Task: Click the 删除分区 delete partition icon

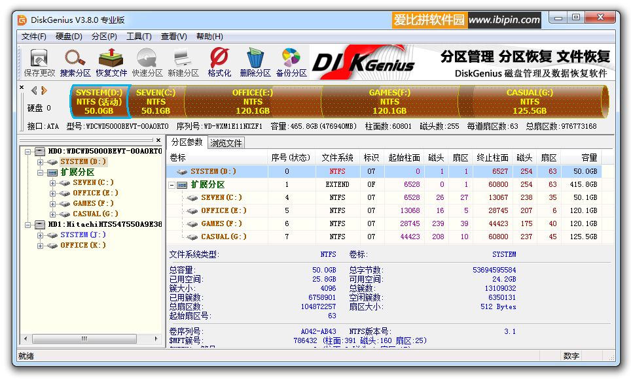Action: pyautogui.click(x=255, y=63)
